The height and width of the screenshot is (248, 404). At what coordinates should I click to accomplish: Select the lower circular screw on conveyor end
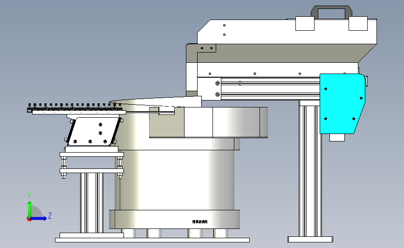[x=218, y=94]
